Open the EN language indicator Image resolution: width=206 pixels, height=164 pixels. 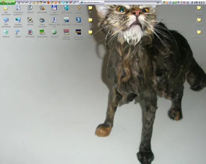point(158,2)
